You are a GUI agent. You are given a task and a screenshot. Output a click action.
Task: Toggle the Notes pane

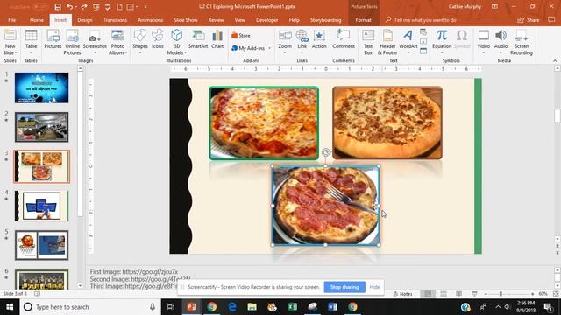[403, 294]
